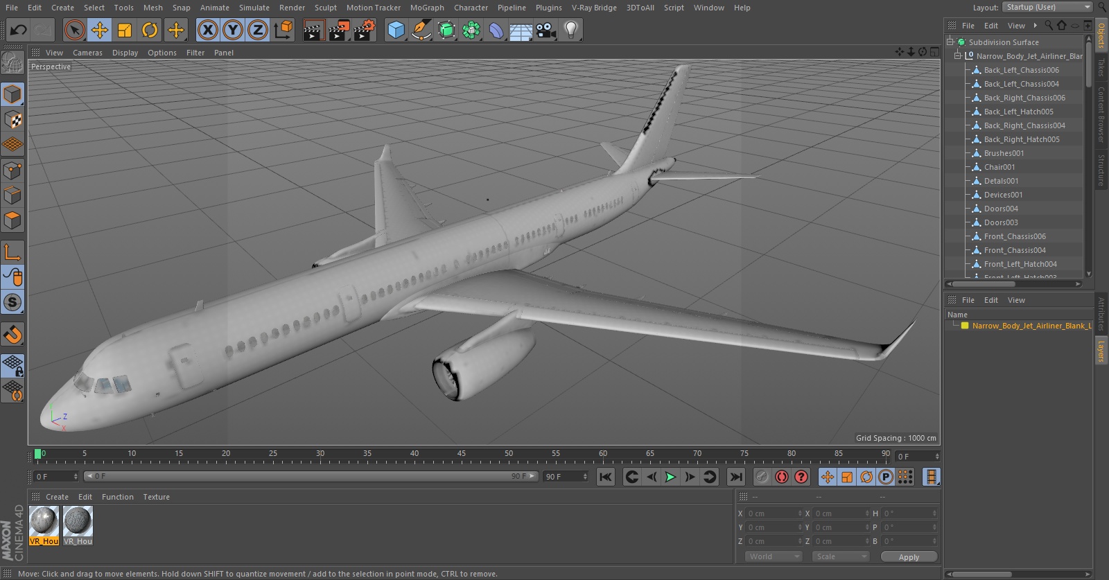Open viewport Cameras menu
1109x580 pixels.
(x=87, y=53)
